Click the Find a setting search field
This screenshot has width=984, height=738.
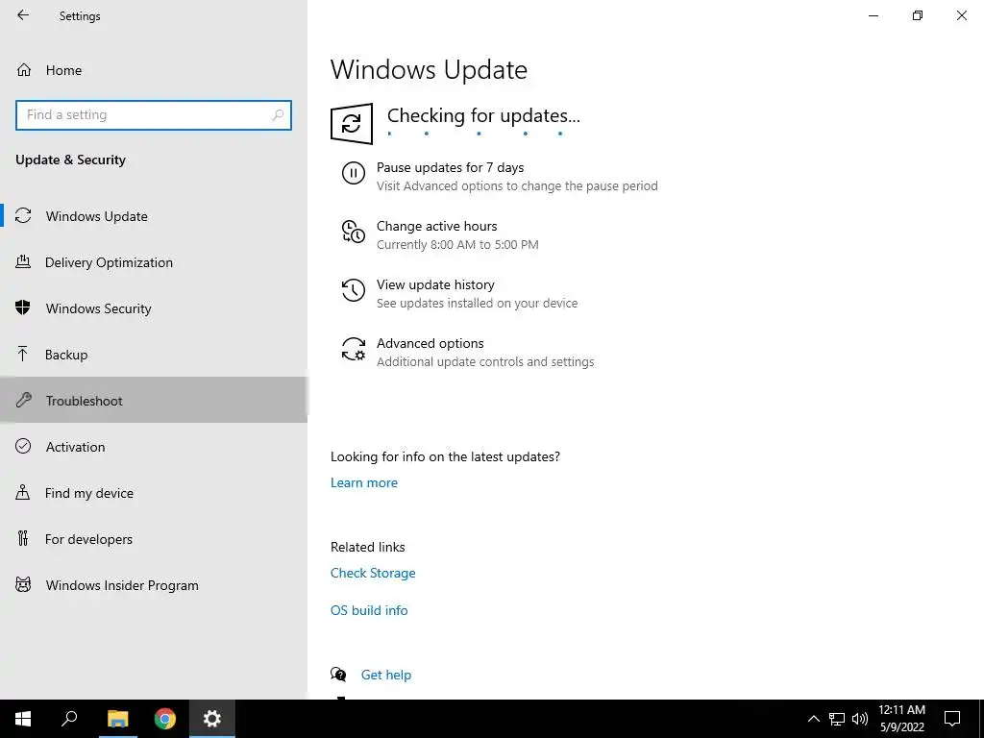pos(154,115)
